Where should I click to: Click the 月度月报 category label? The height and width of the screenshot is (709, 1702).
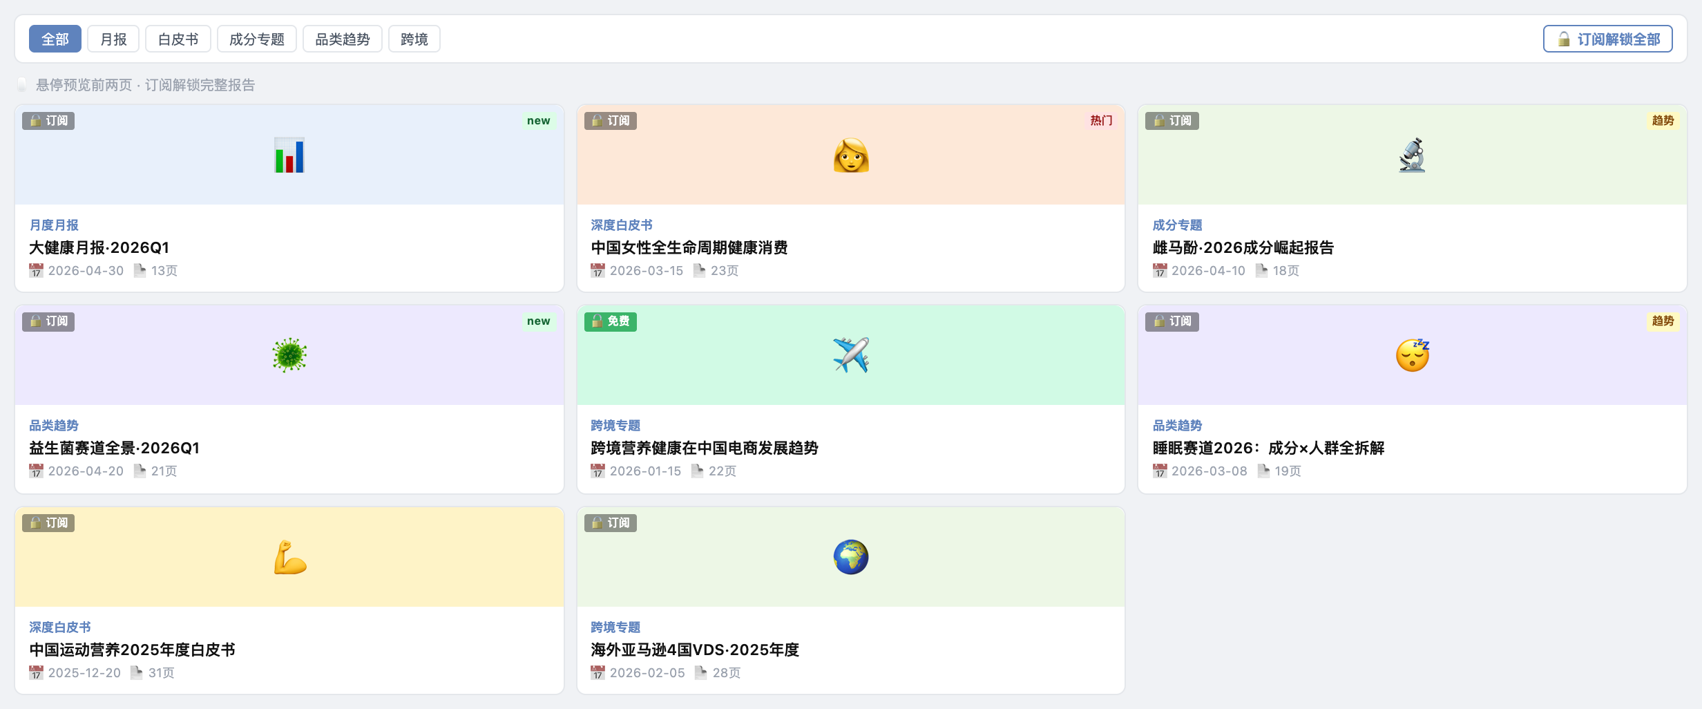pyautogui.click(x=54, y=225)
